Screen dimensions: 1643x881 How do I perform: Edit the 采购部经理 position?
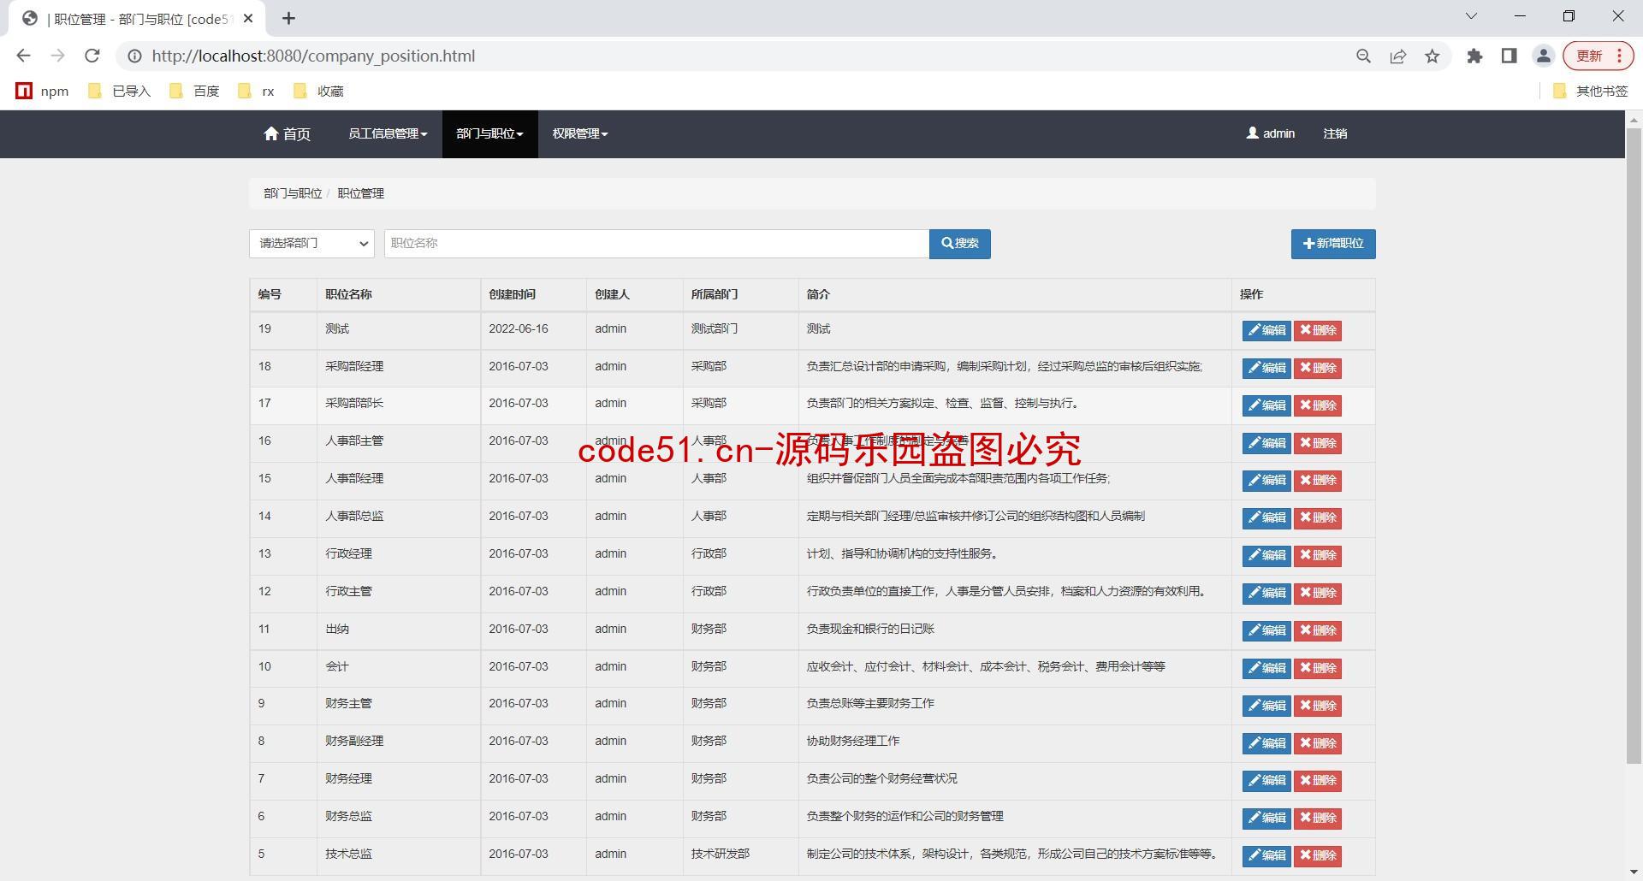coord(1266,368)
